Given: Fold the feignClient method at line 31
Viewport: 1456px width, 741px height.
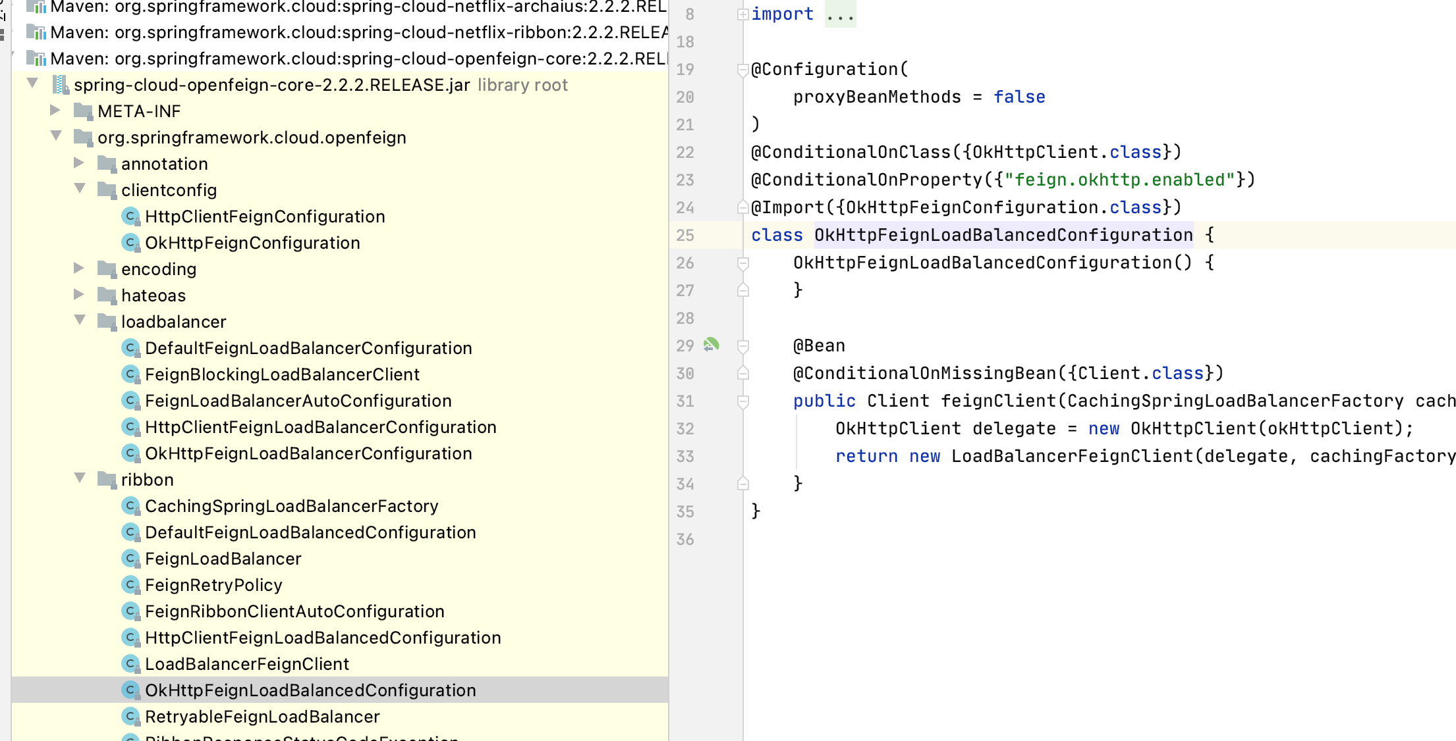Looking at the screenshot, I should 742,401.
